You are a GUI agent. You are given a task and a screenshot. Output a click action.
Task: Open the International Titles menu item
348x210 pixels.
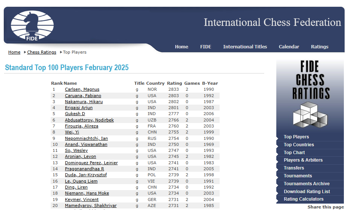tap(245, 47)
